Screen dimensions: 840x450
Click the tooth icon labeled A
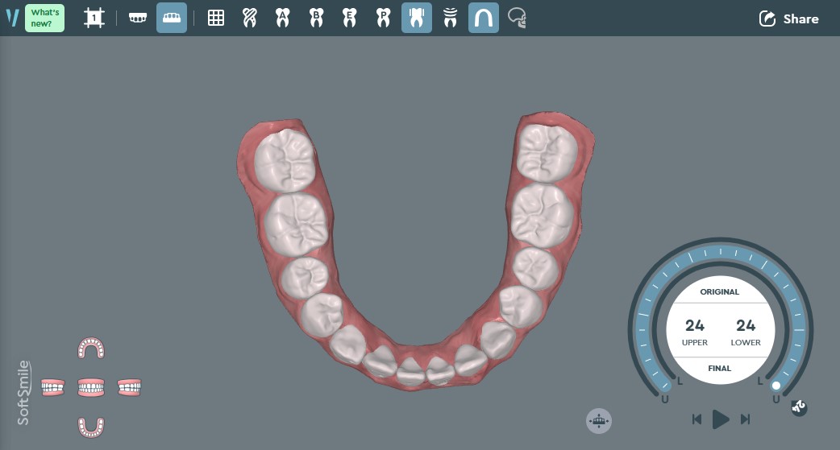pos(283,18)
